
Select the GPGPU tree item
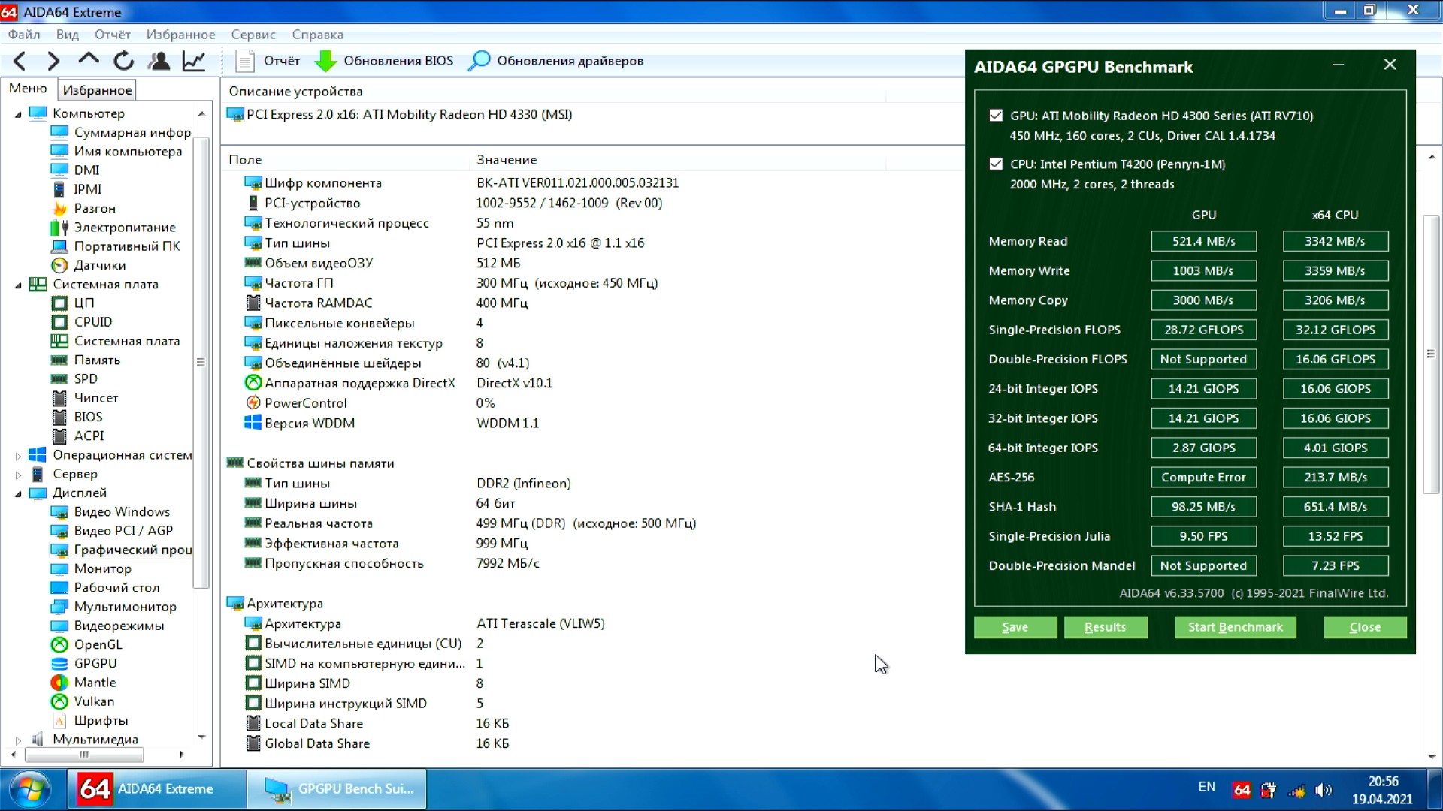tap(95, 663)
